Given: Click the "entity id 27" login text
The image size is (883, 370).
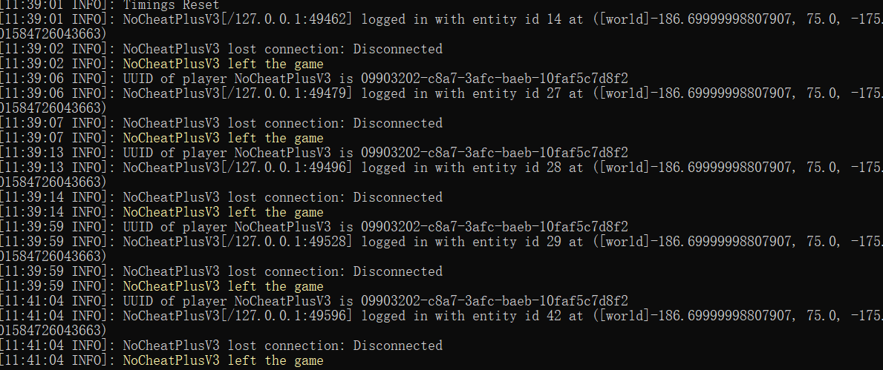Looking at the screenshot, I should point(519,93).
